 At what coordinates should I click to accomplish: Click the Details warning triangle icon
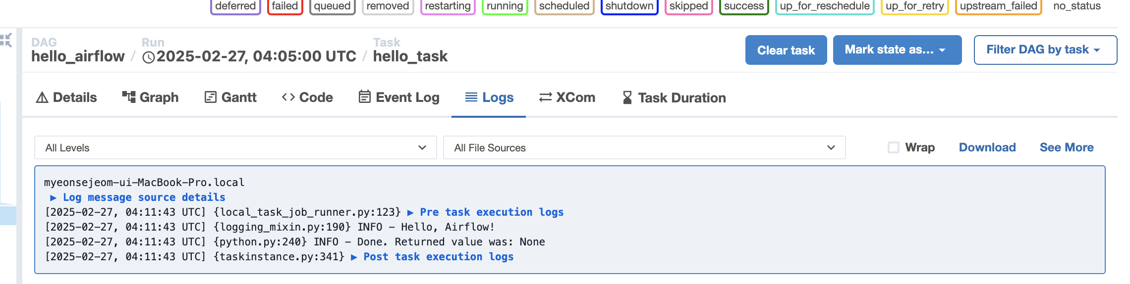click(x=42, y=97)
